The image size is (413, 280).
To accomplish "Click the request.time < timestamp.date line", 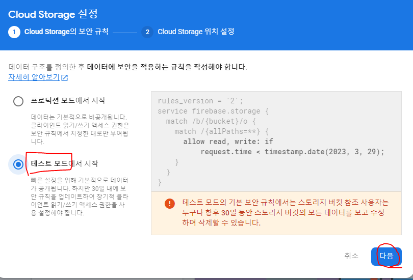I will tap(292, 152).
